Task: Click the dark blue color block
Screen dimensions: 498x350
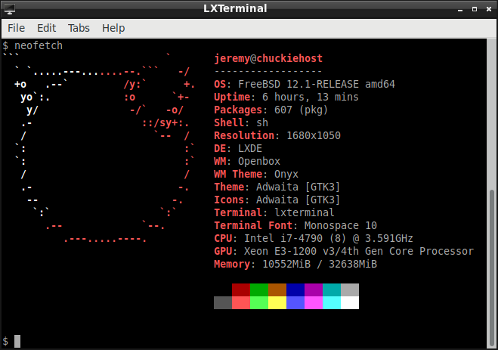Action: (295, 290)
